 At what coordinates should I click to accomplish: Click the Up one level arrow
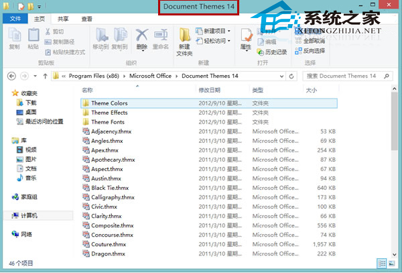pyautogui.click(x=45, y=76)
